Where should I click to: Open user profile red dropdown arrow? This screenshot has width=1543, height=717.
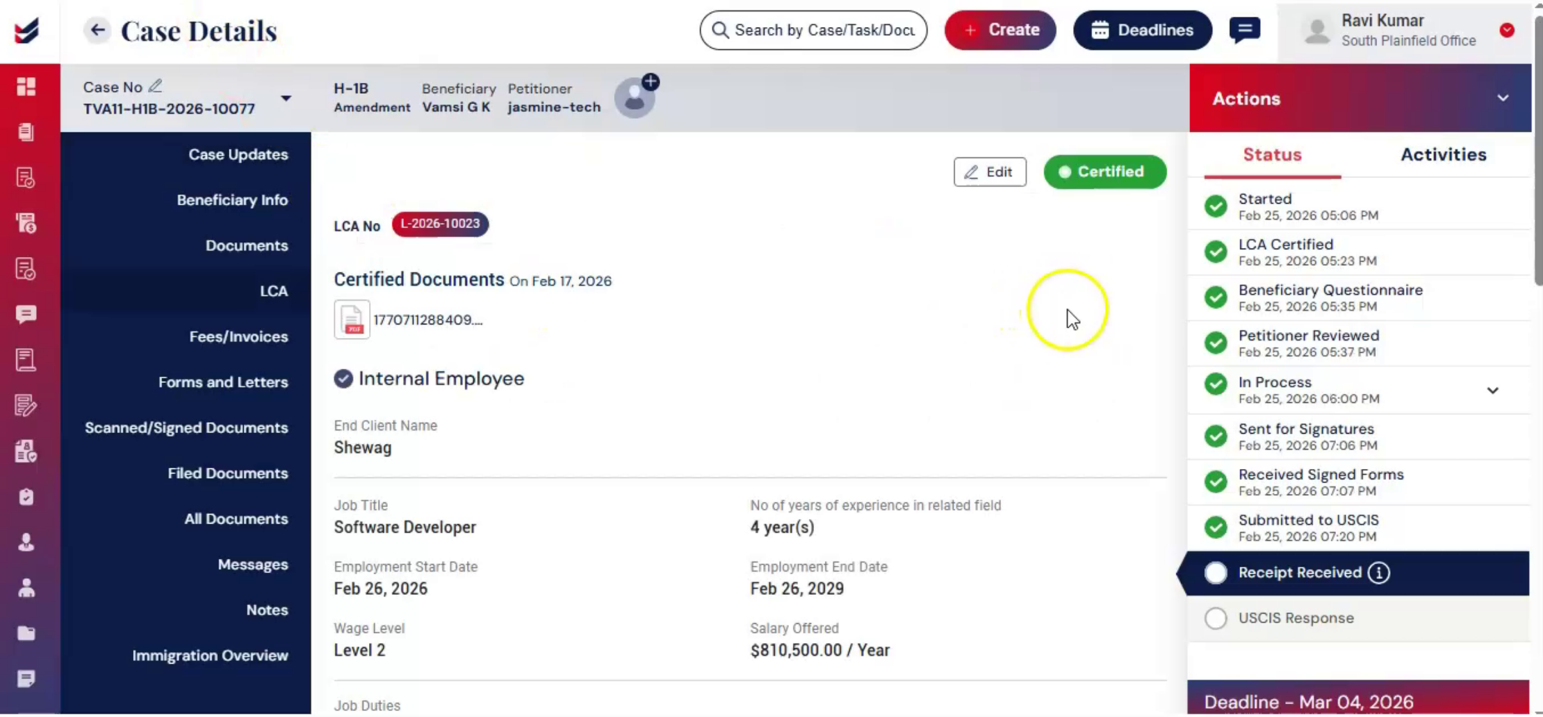[x=1507, y=30]
